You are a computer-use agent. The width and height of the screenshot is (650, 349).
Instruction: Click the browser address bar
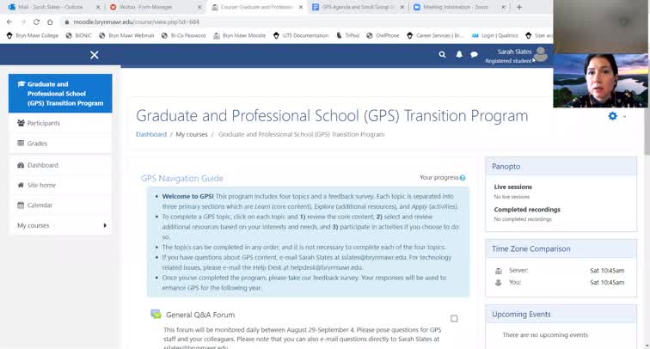(258, 21)
